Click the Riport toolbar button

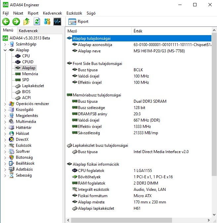[x=78, y=22]
